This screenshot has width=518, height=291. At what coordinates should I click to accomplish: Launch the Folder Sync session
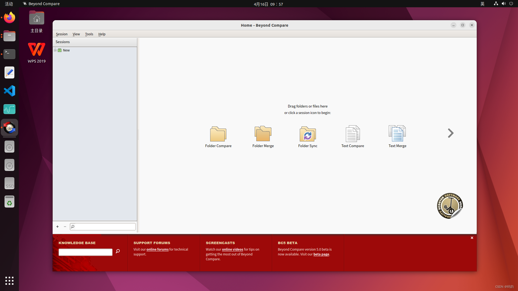[x=308, y=134]
